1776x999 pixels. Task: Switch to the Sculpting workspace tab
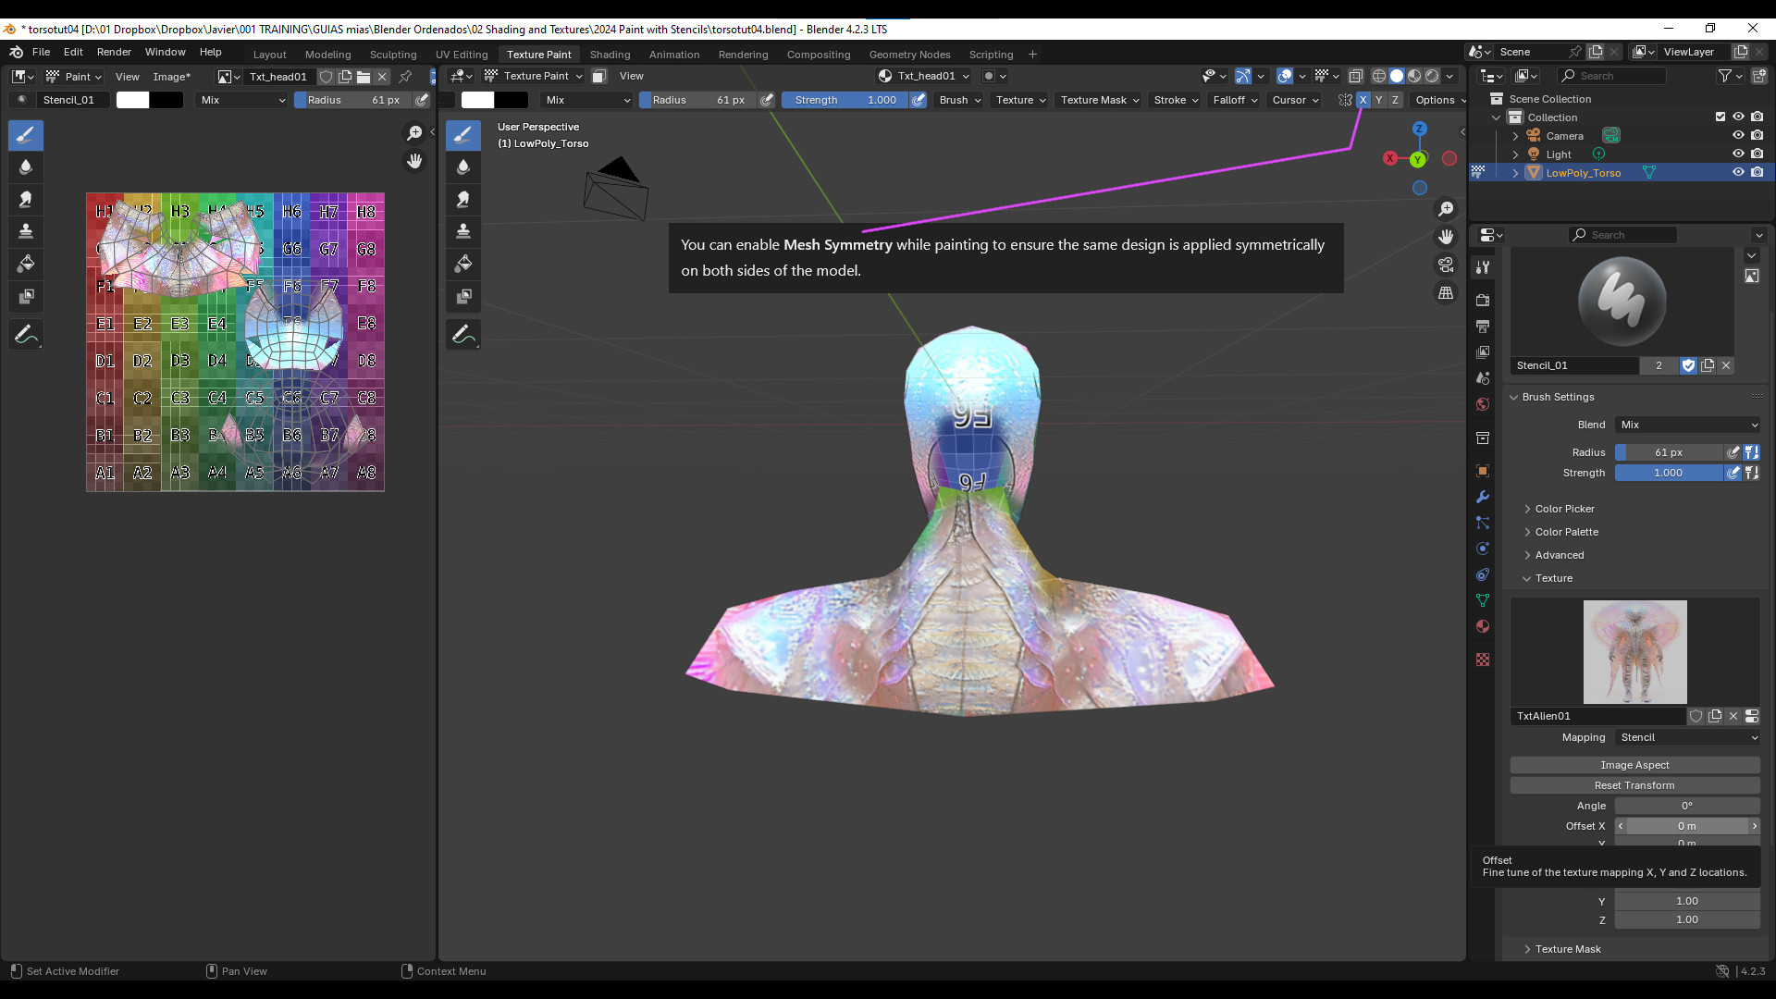pos(393,55)
